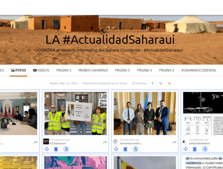Click the ECSaharaui author name

(58, 143)
